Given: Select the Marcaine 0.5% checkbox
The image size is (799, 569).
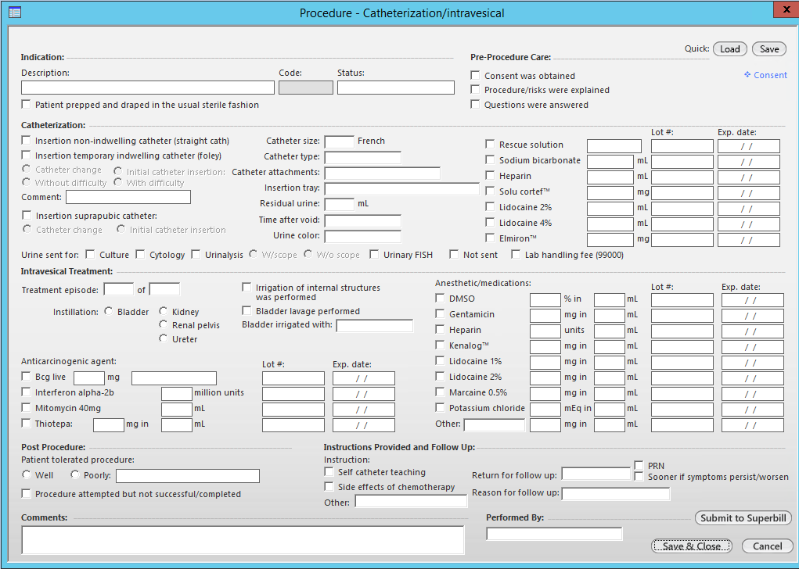Looking at the screenshot, I should tap(441, 392).
